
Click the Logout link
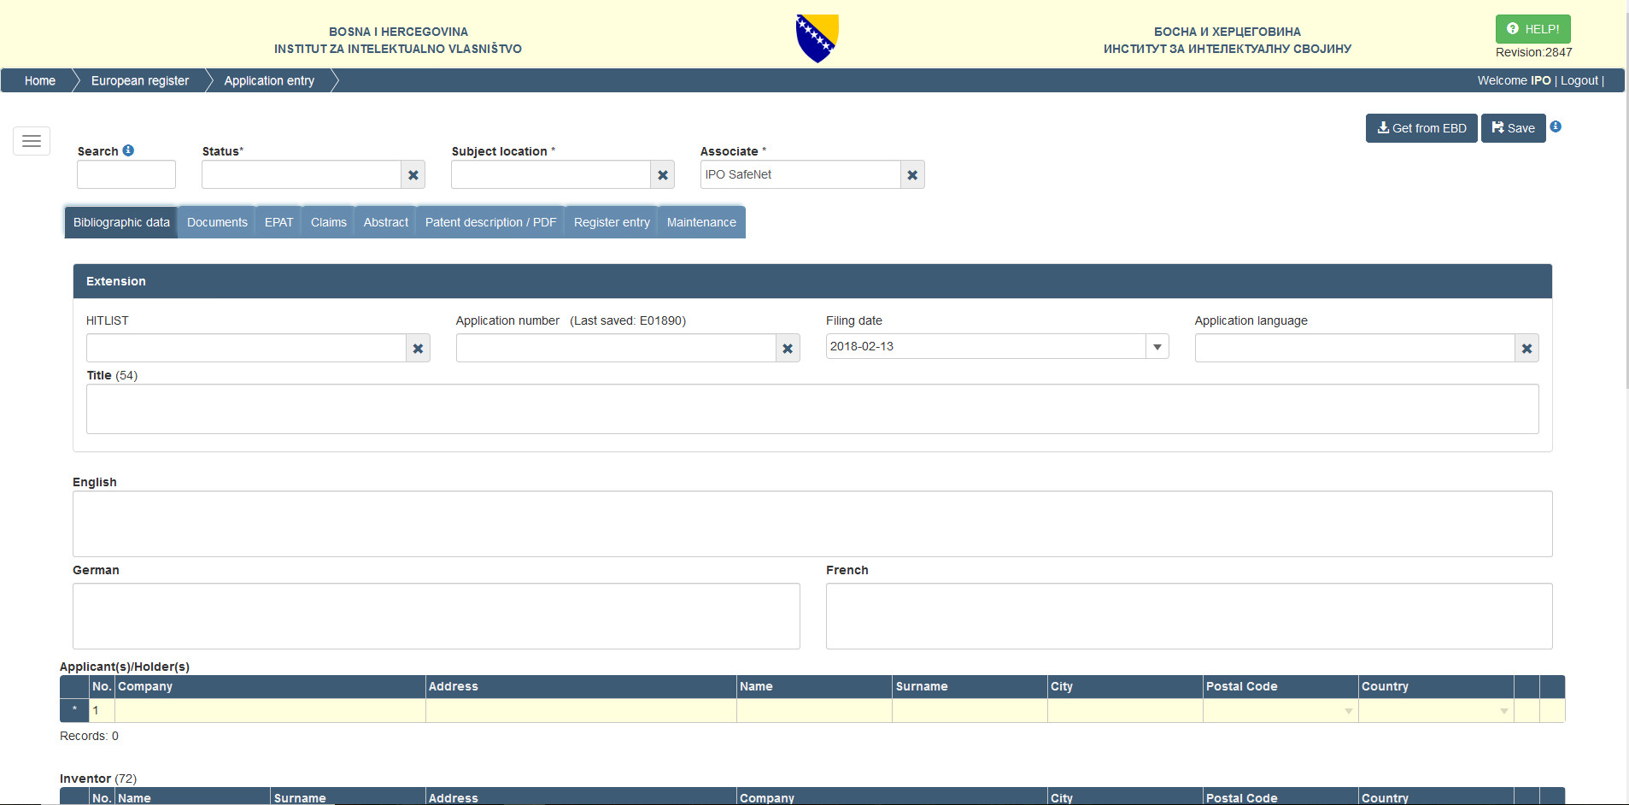(x=1579, y=80)
